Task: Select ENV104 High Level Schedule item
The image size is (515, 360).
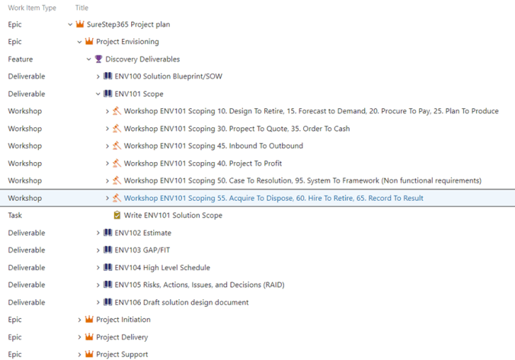Action: (x=162, y=268)
